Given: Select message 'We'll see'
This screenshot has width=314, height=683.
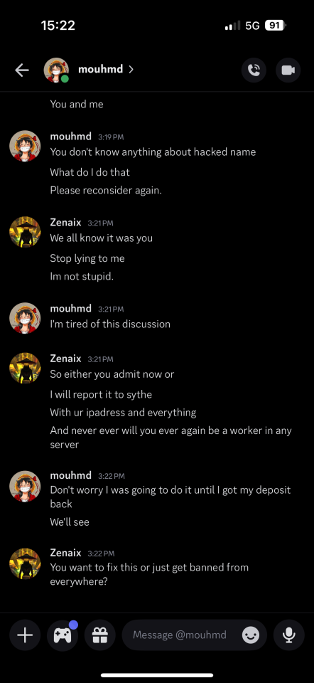Looking at the screenshot, I should (70, 521).
